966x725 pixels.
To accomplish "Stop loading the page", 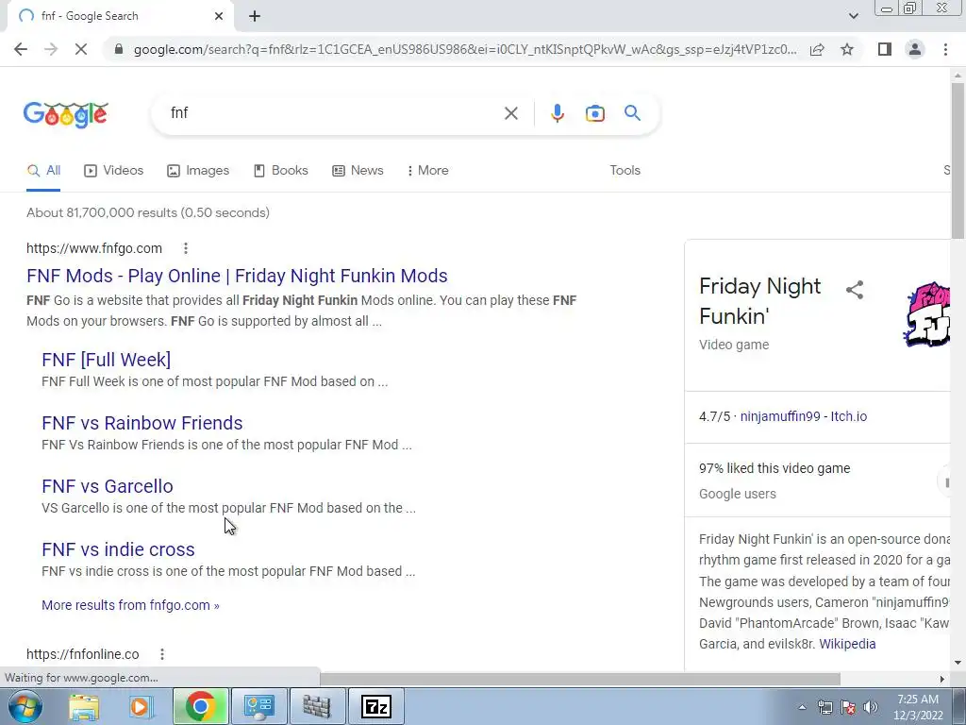I will (81, 49).
